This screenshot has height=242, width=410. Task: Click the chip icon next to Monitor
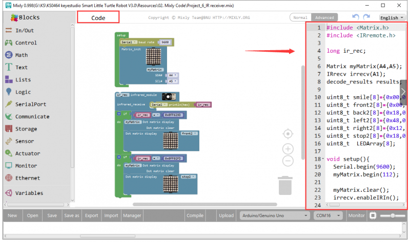point(373,215)
